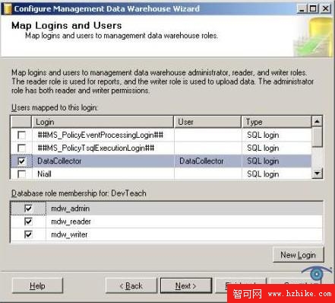
Task: Click the New Login button
Action: point(298,255)
